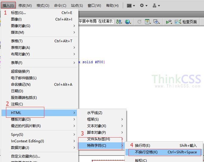Image resolution: width=204 pixels, height=162 pixels.
Task: Choose 注释(C) menu entry
Action: (x=40, y=104)
